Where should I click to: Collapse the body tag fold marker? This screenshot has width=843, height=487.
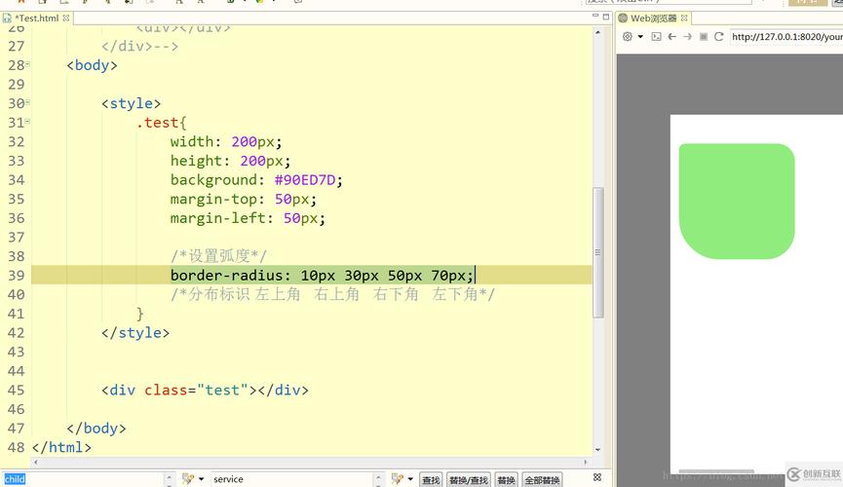(27, 65)
